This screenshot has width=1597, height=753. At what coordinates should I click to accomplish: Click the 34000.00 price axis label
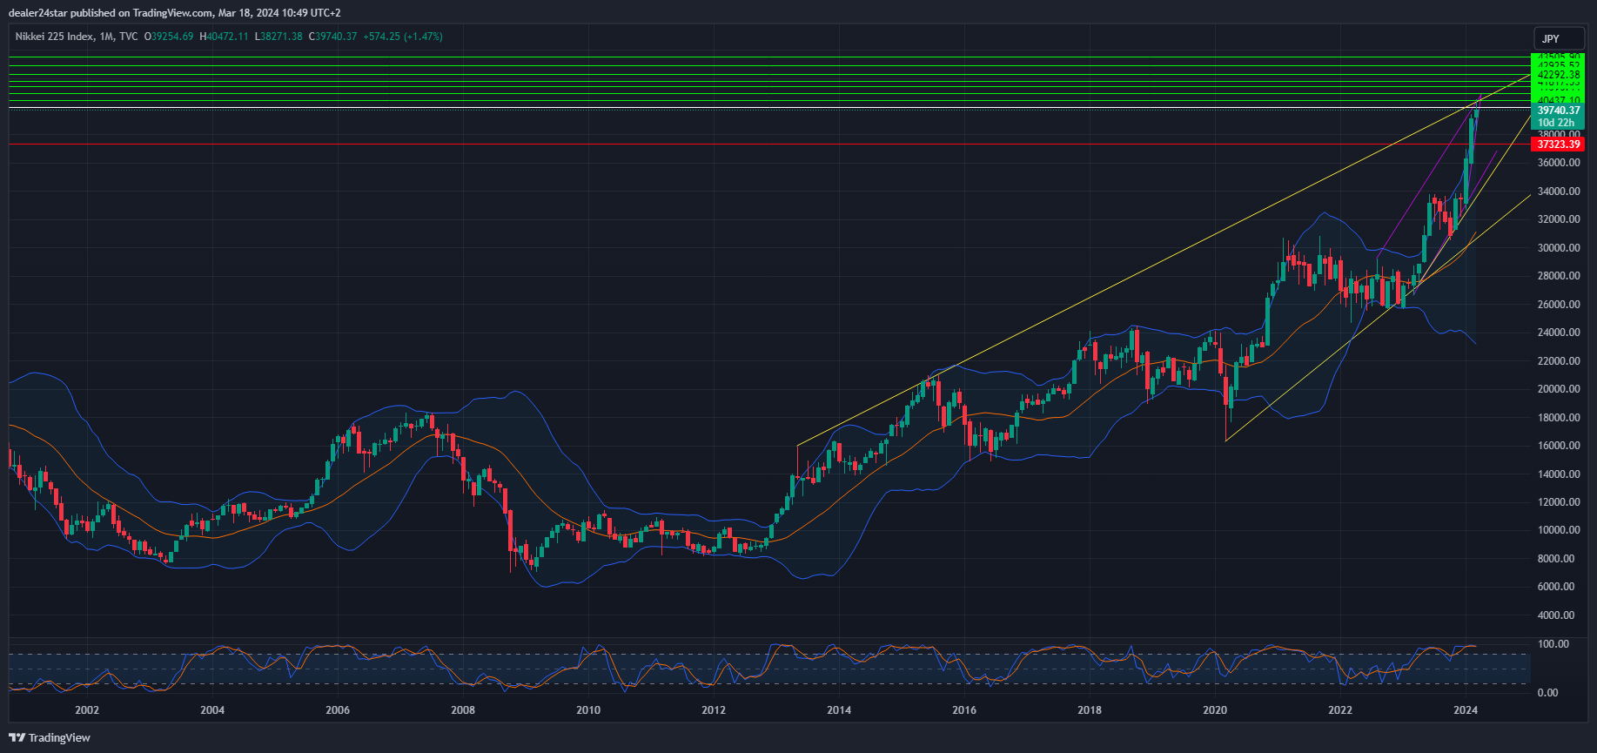tap(1559, 192)
